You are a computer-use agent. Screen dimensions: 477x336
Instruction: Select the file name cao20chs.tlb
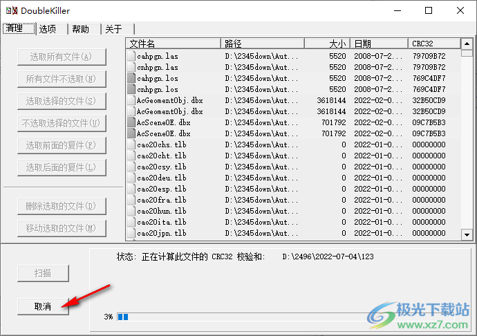click(x=162, y=145)
